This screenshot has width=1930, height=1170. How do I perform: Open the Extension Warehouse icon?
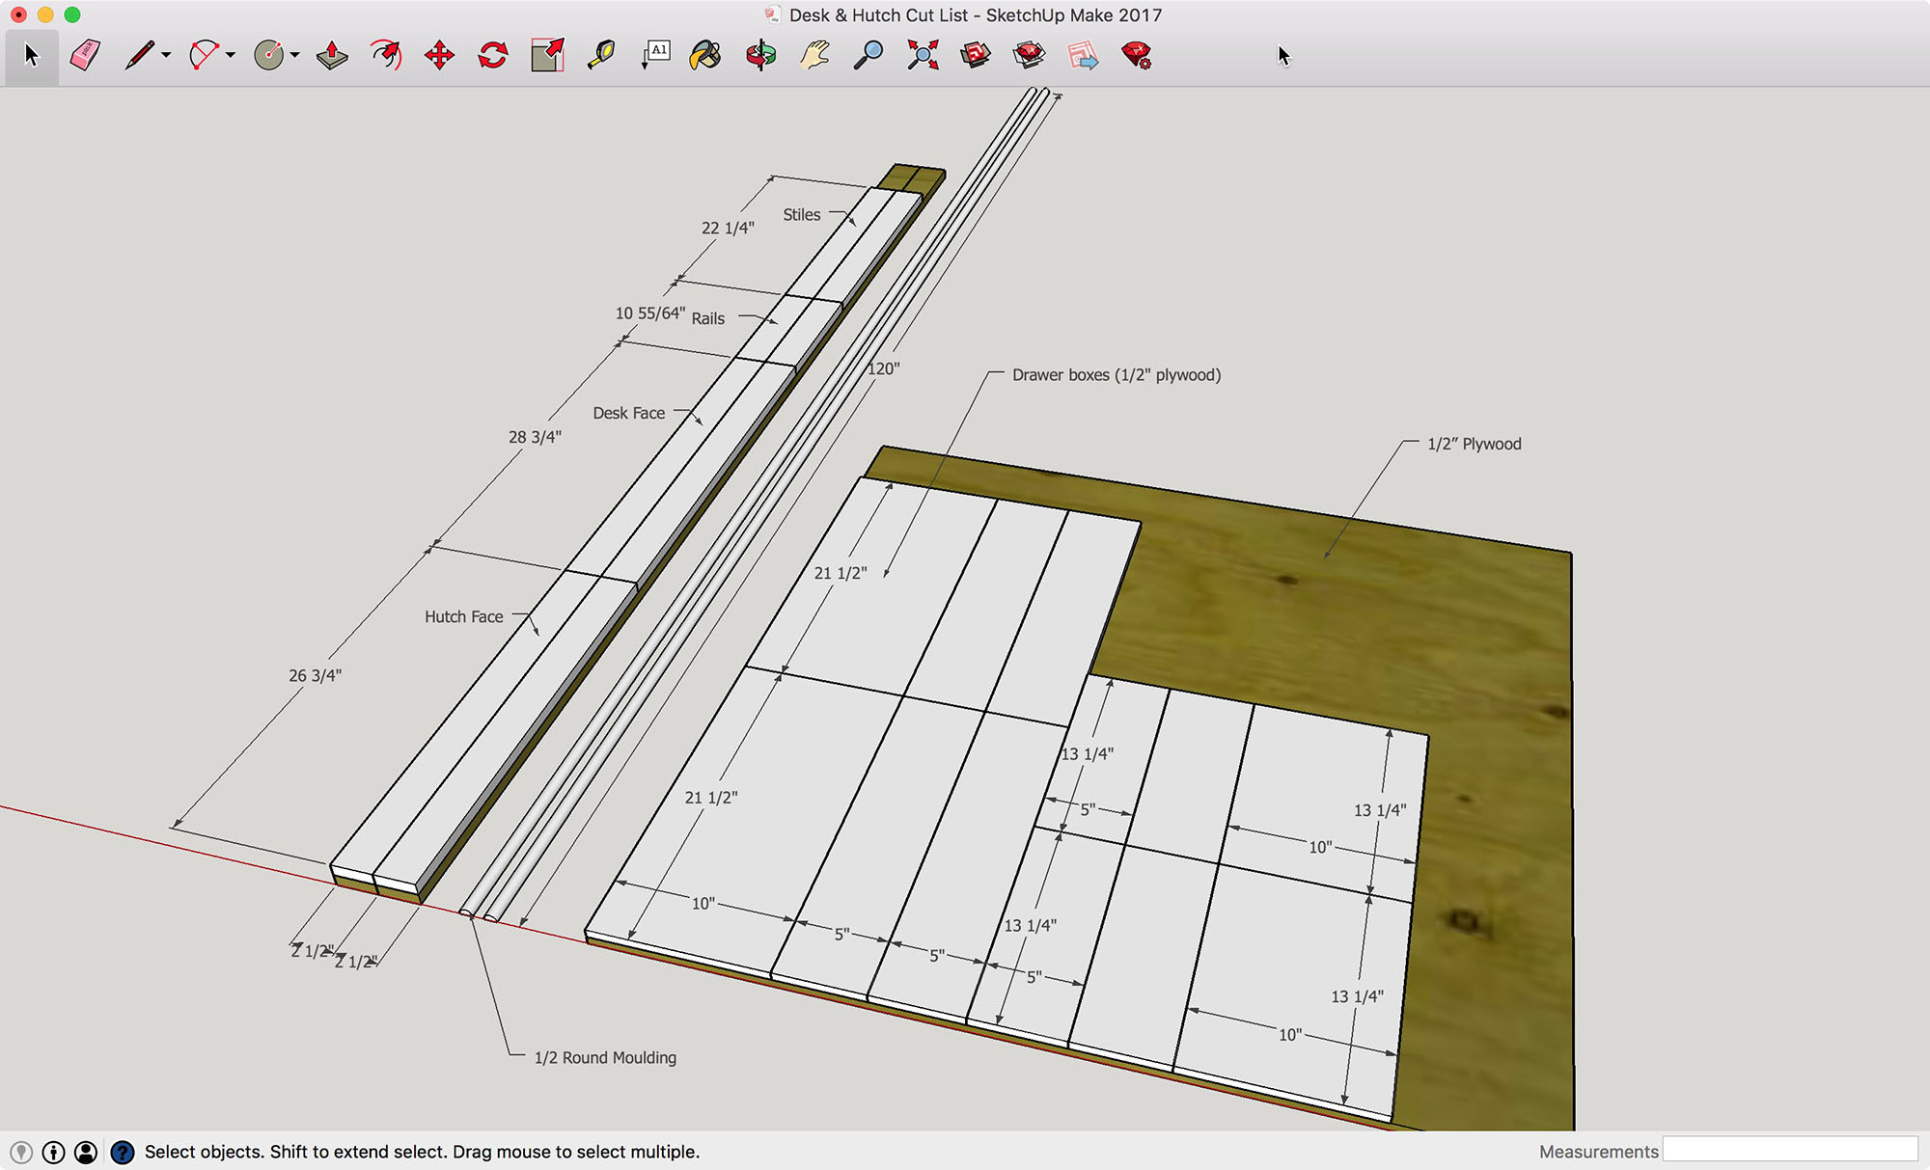[1030, 55]
